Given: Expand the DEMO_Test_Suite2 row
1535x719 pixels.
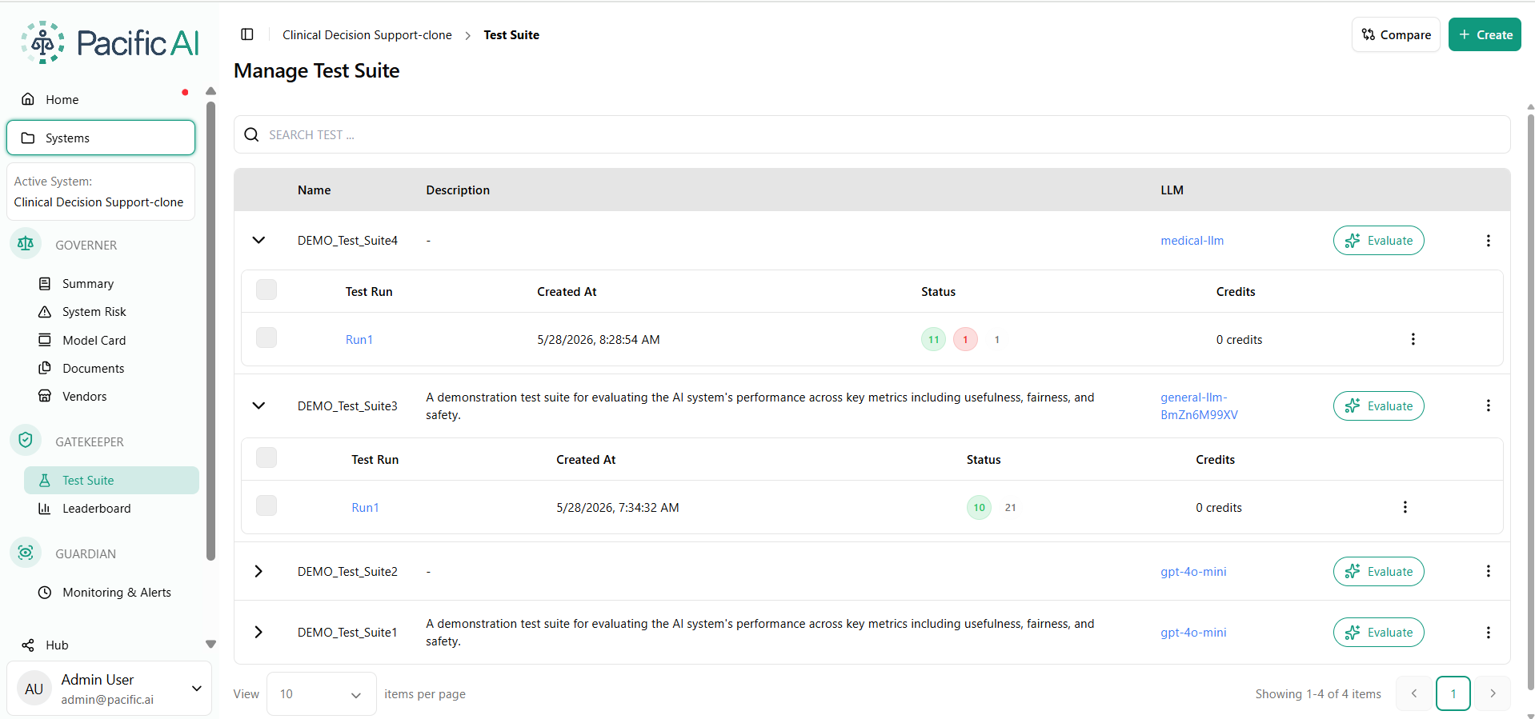Looking at the screenshot, I should click(259, 571).
